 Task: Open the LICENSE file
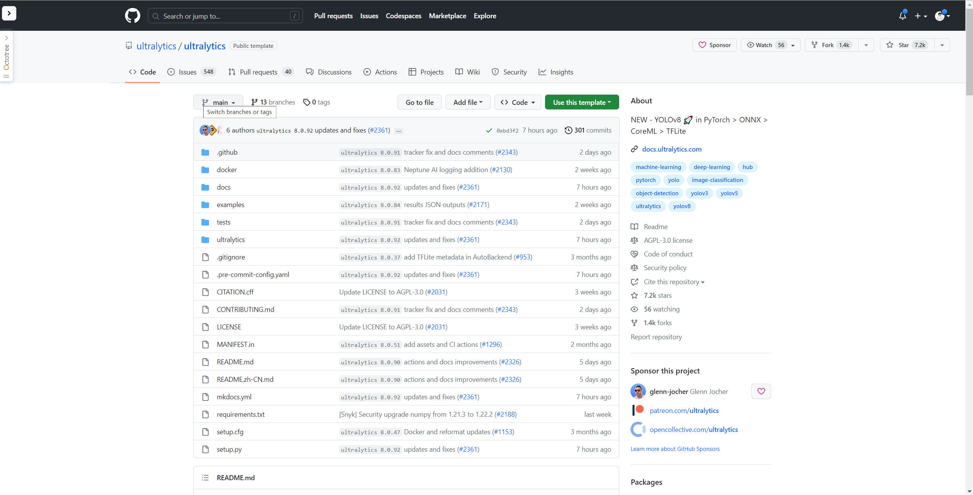[x=229, y=327]
